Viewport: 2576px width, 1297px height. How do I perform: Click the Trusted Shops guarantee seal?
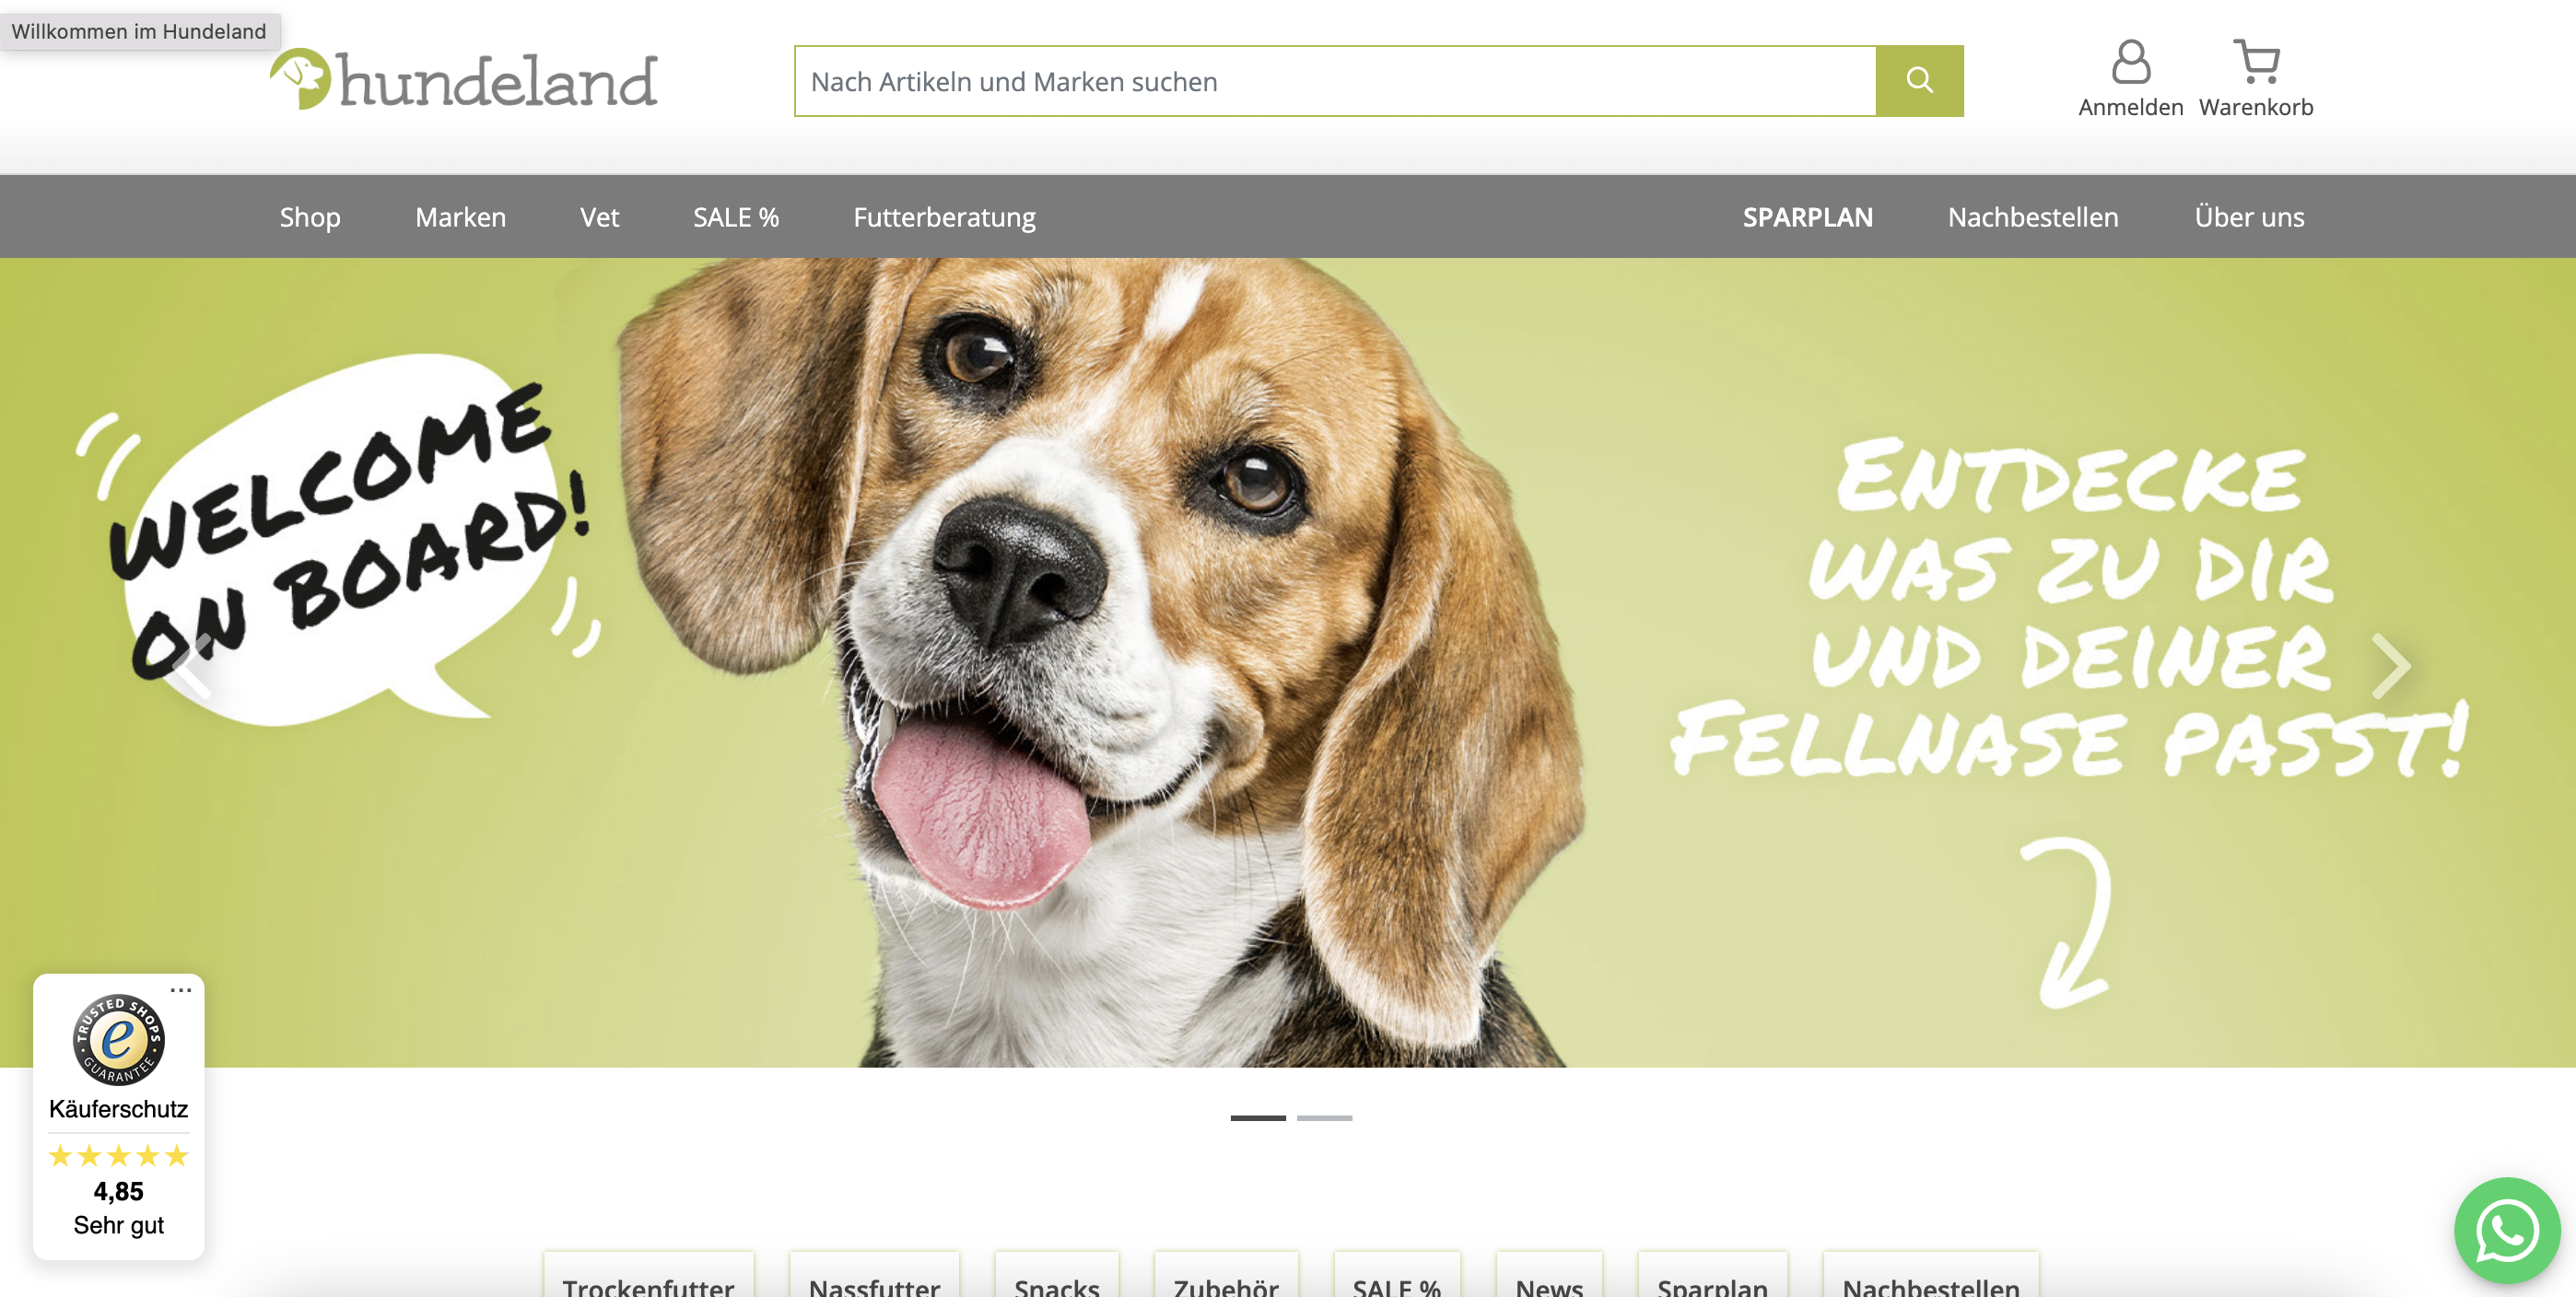[118, 1039]
